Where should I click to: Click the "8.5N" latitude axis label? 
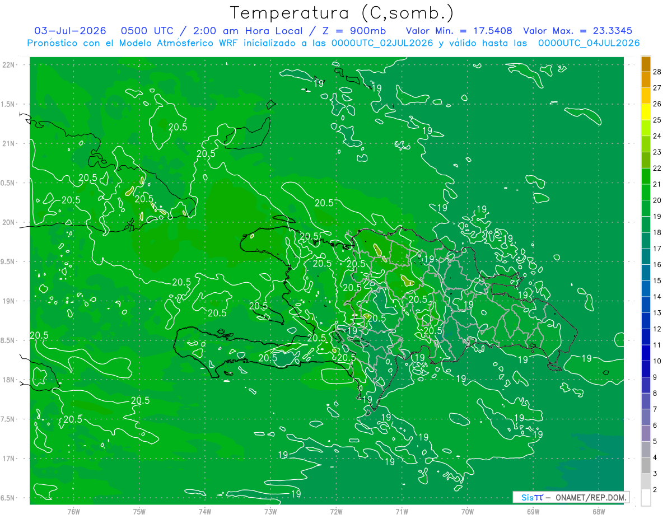(x=8, y=340)
